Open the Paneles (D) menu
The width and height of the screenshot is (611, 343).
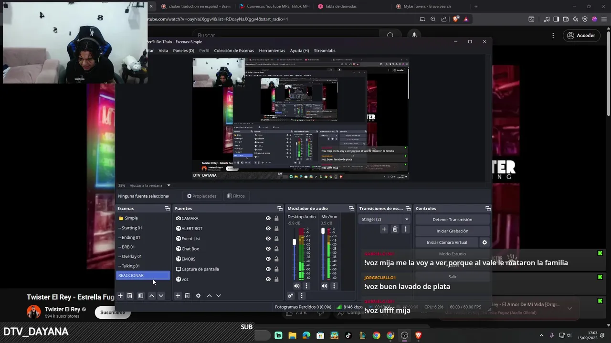pos(183,50)
